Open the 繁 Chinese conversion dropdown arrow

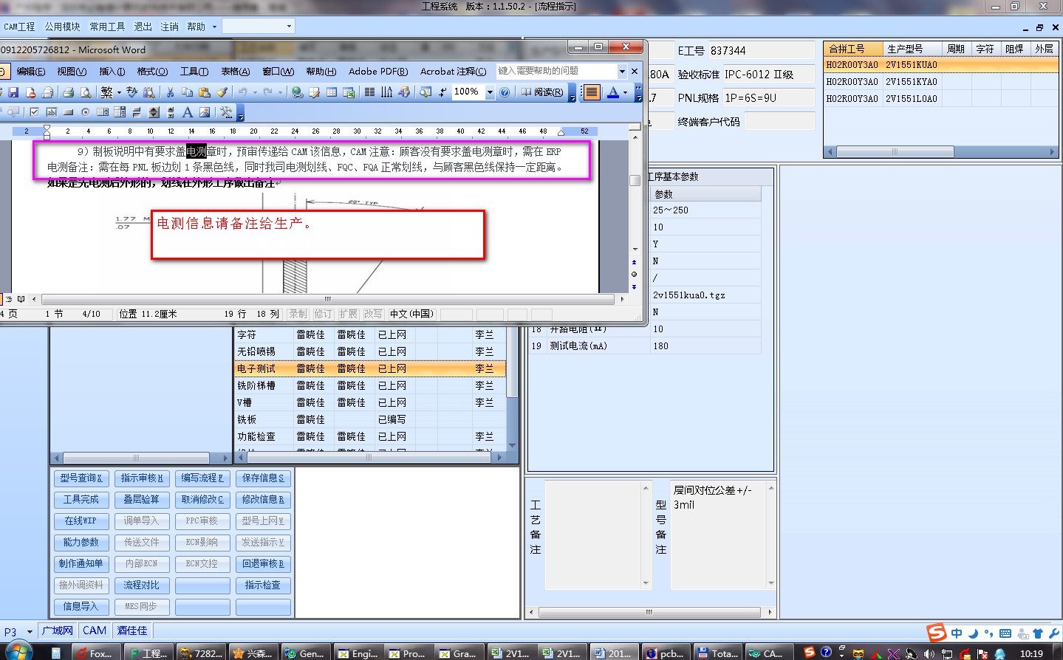pos(118,92)
